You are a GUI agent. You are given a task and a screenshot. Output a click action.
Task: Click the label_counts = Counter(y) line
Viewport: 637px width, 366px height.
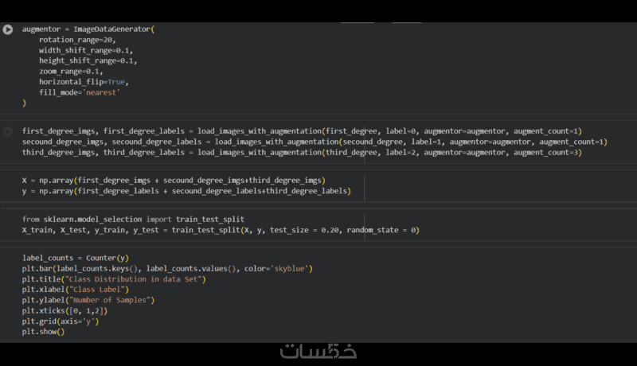coord(75,258)
